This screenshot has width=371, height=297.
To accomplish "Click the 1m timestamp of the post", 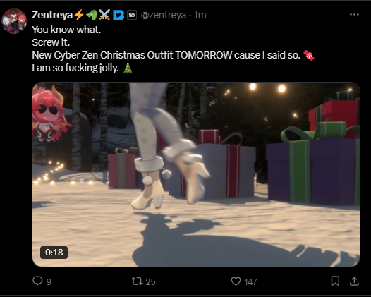I will pos(200,15).
